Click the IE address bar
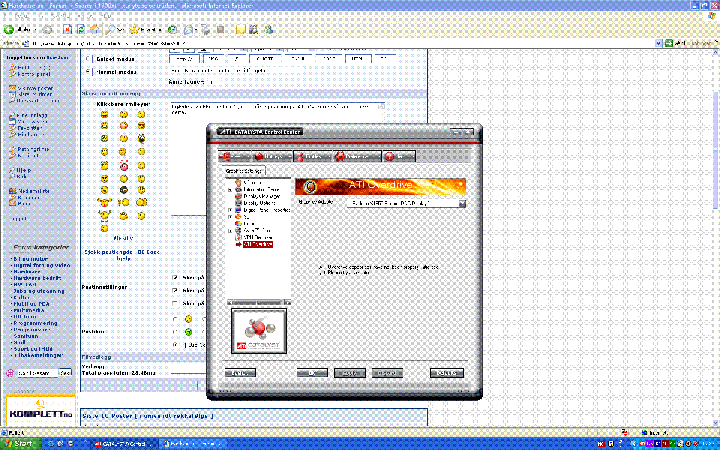This screenshot has height=450, width=720. pyautogui.click(x=341, y=43)
